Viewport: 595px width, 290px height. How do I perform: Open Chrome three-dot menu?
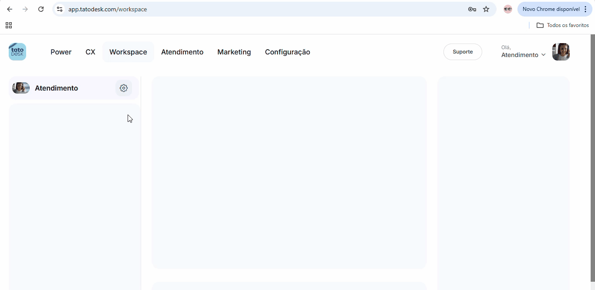coord(585,9)
